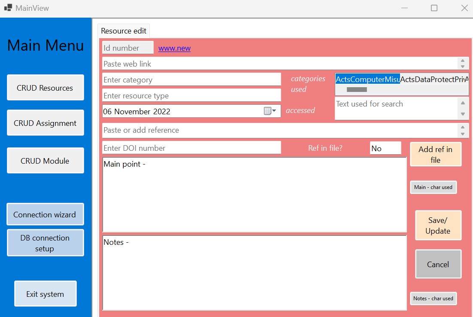The image size is (473, 317).
Task: Open the date picker calendar icon
Action: tap(269, 111)
